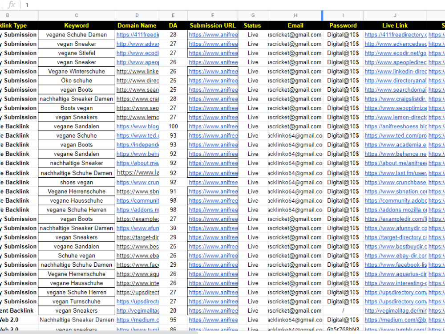
Task: Open live link https://anifreeshoess.blo
Action: (396, 126)
